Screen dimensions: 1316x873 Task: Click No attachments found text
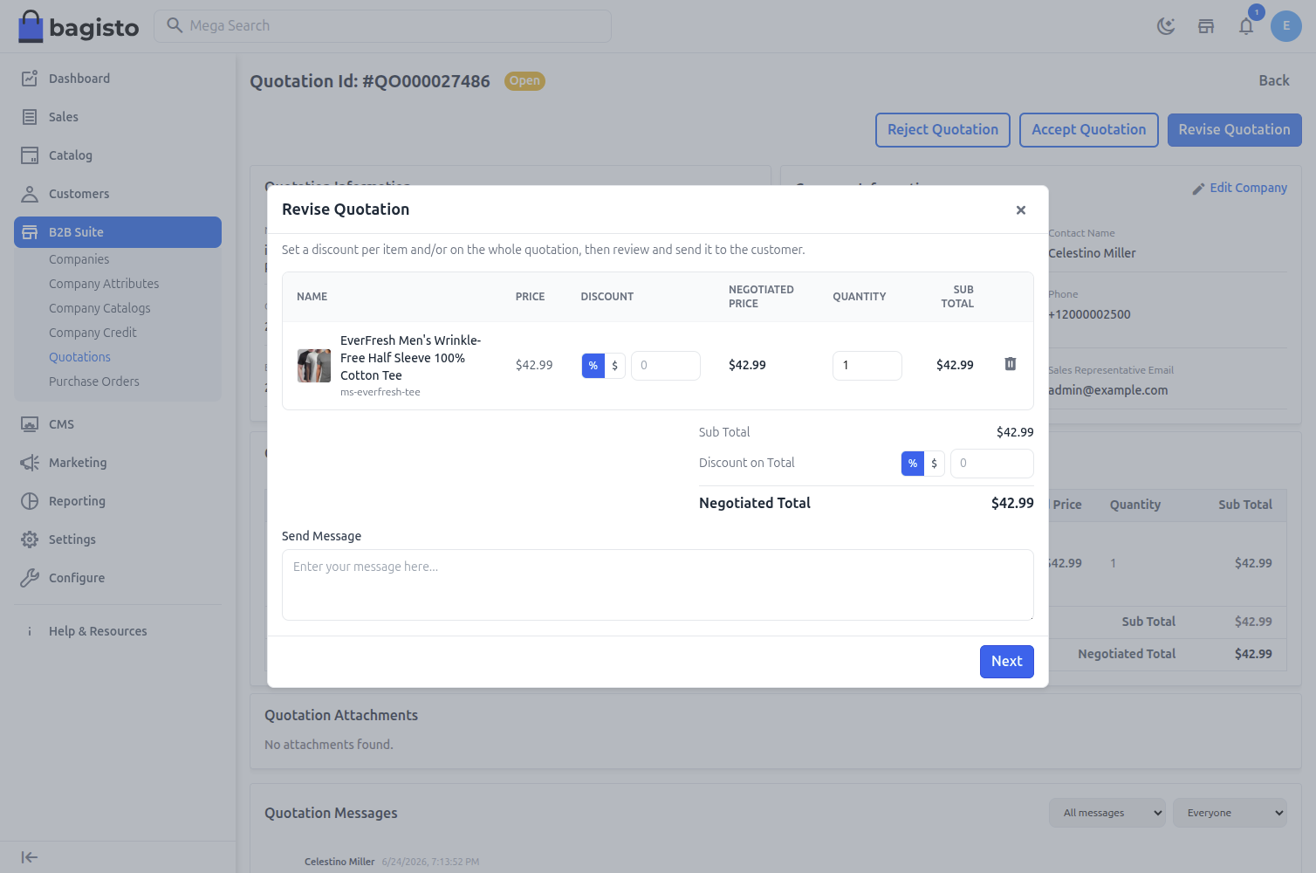click(329, 745)
